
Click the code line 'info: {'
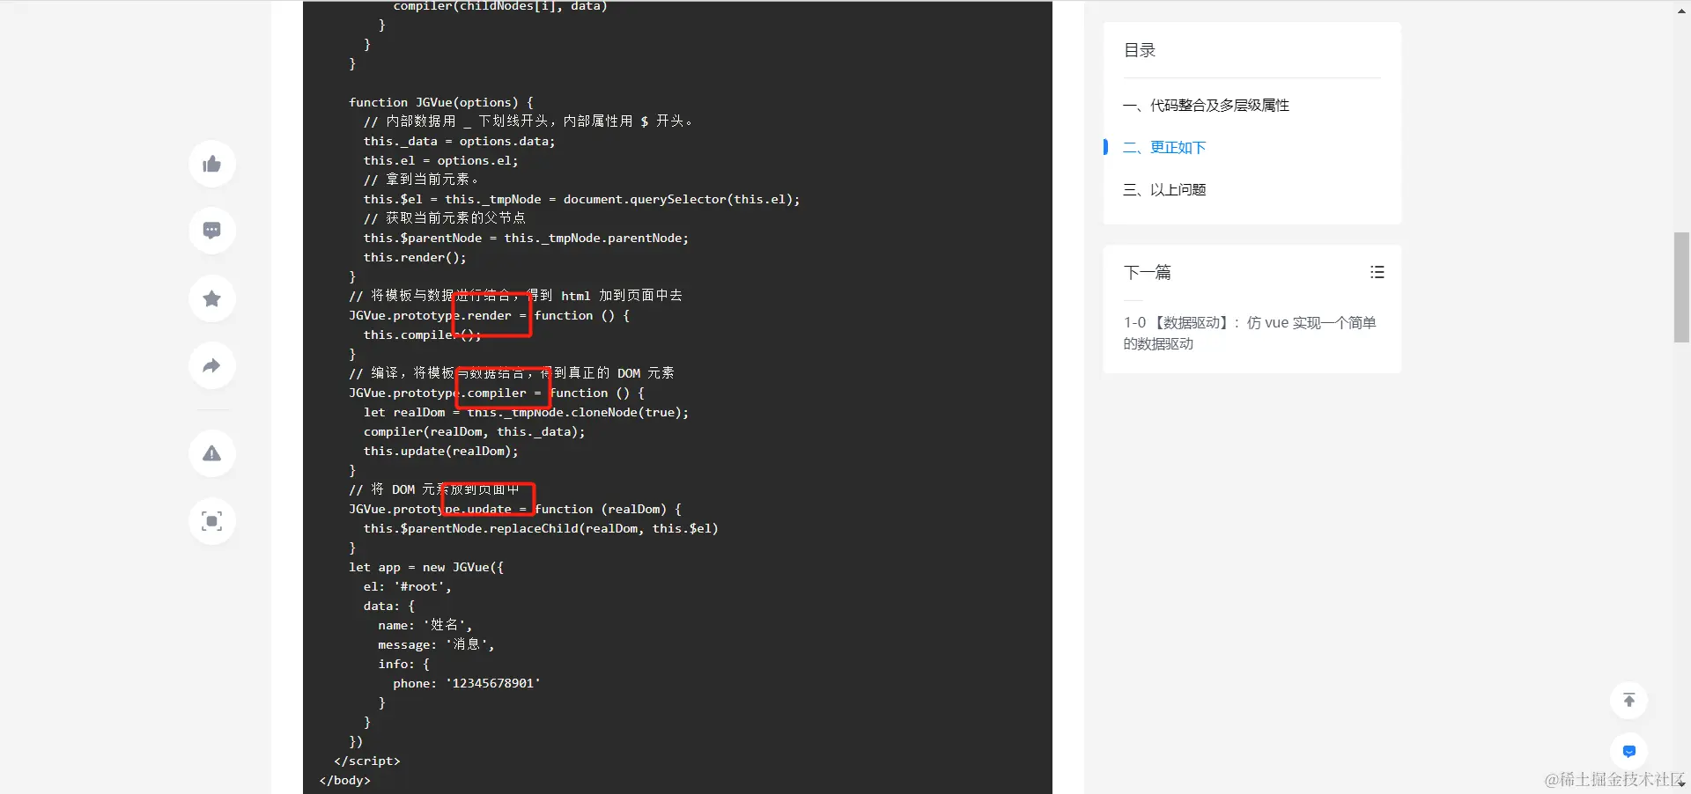click(x=404, y=664)
